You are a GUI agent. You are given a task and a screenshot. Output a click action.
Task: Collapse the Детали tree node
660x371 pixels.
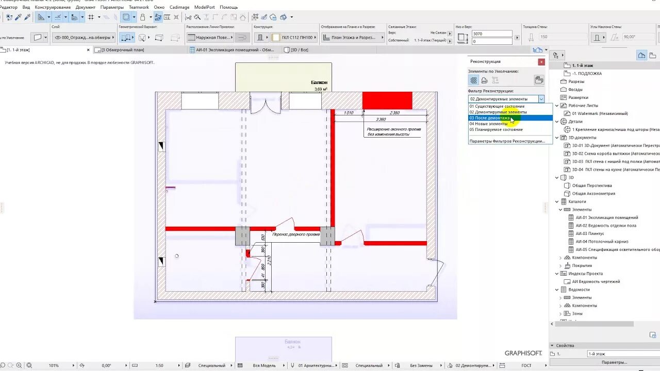pos(557,122)
